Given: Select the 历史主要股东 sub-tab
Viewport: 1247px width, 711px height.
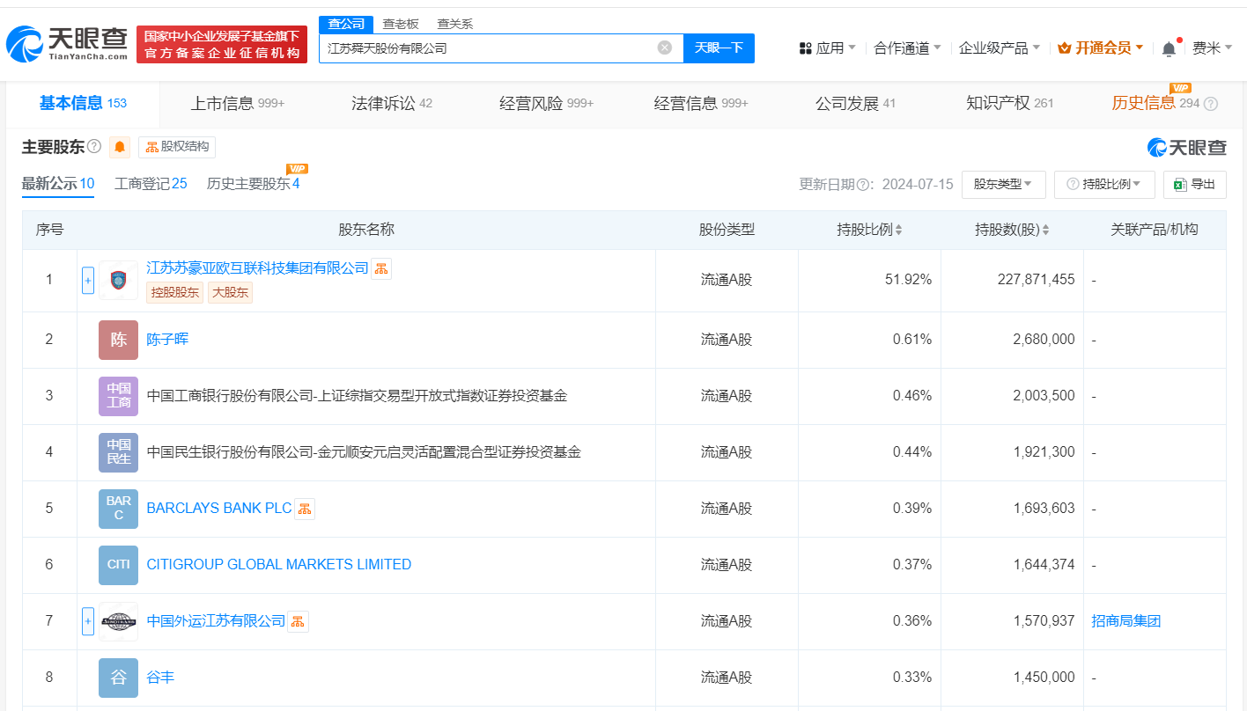Looking at the screenshot, I should pos(253,183).
